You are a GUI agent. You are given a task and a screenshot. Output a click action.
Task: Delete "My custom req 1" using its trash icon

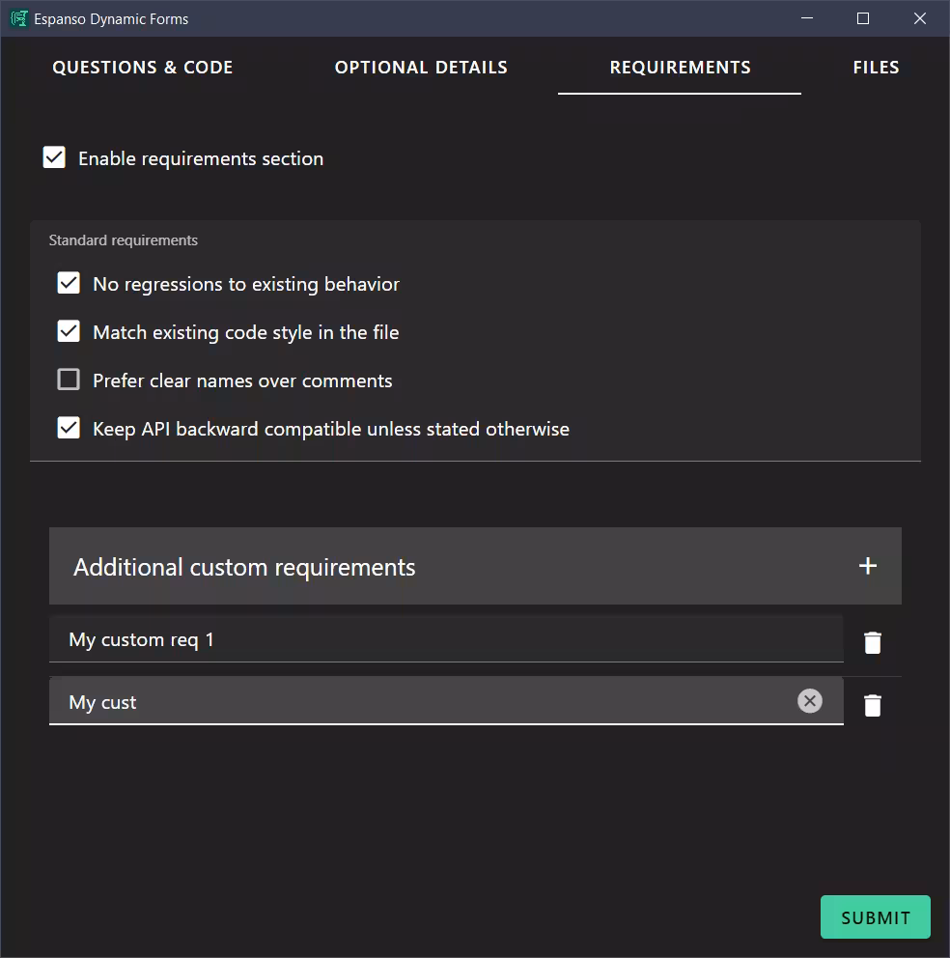[x=872, y=641]
